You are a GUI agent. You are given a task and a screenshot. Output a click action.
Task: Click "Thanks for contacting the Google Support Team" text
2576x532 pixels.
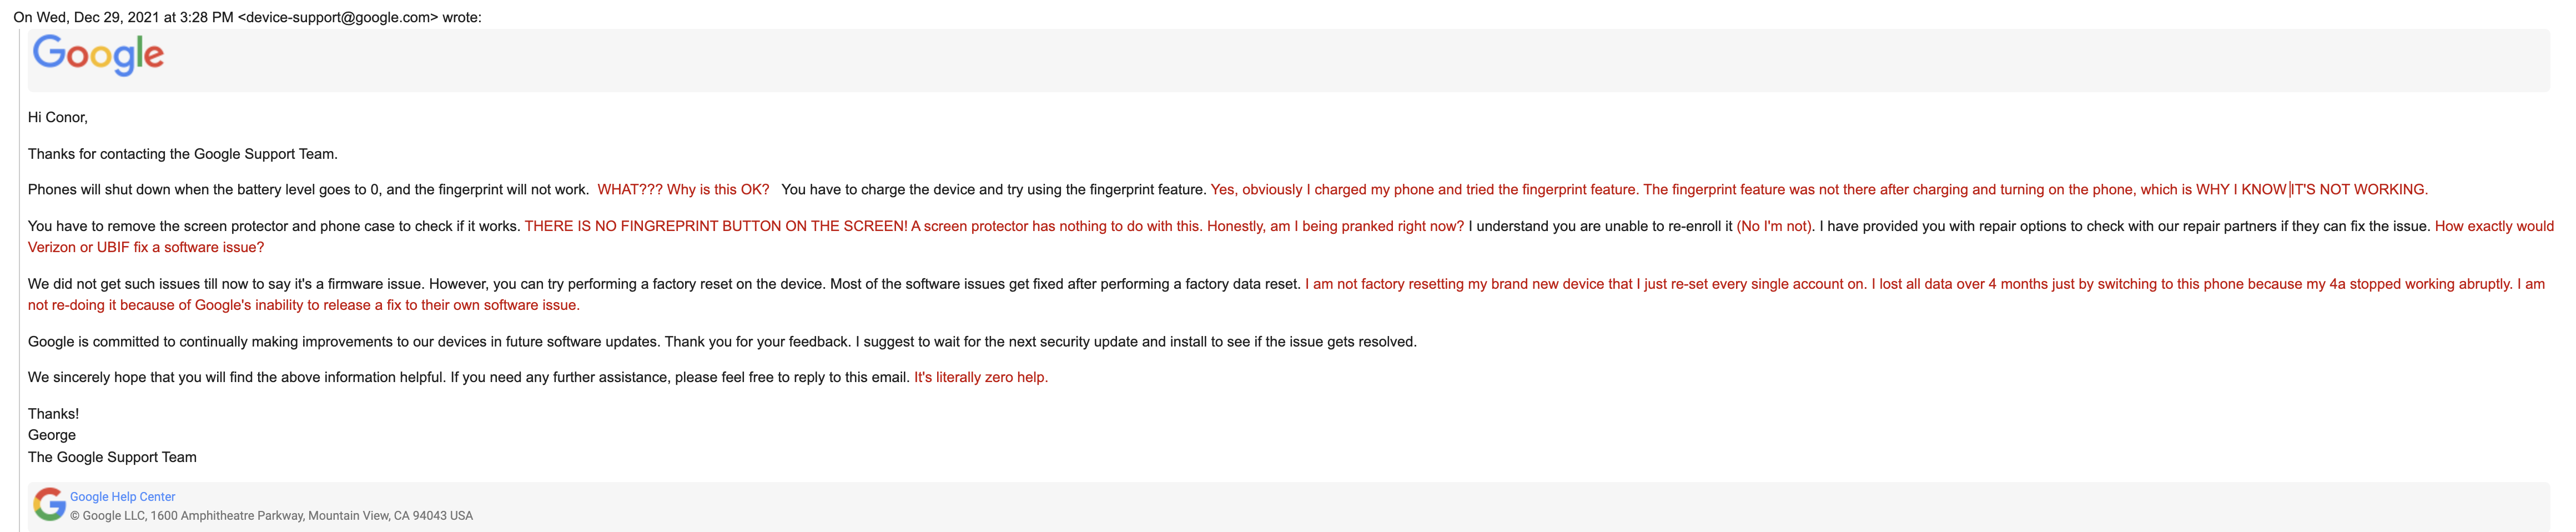[x=183, y=154]
